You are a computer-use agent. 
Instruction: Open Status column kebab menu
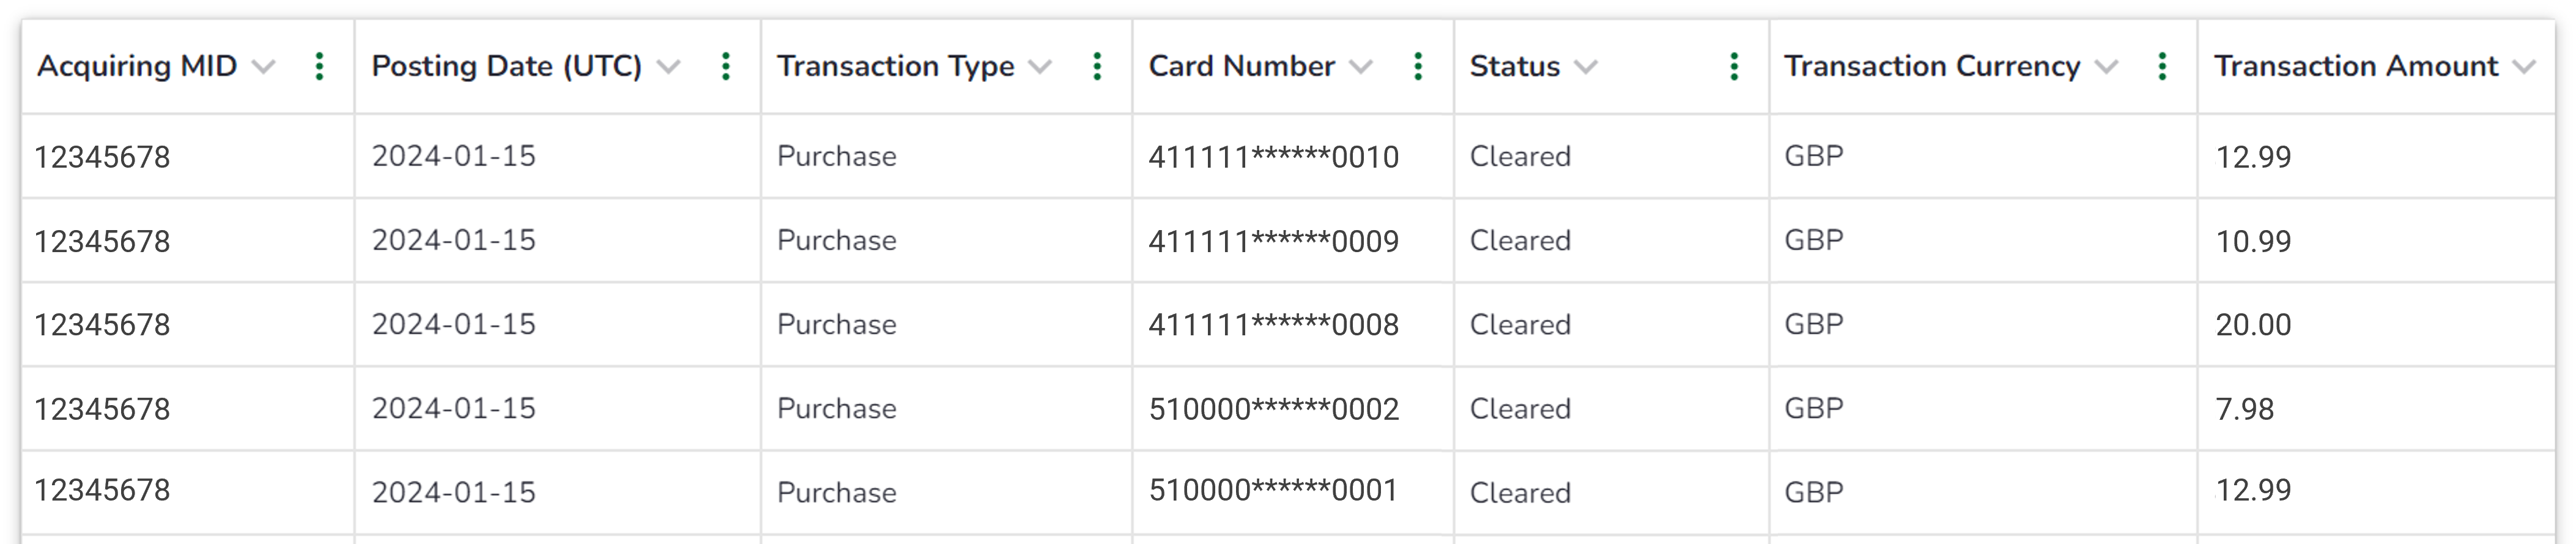click(1734, 67)
